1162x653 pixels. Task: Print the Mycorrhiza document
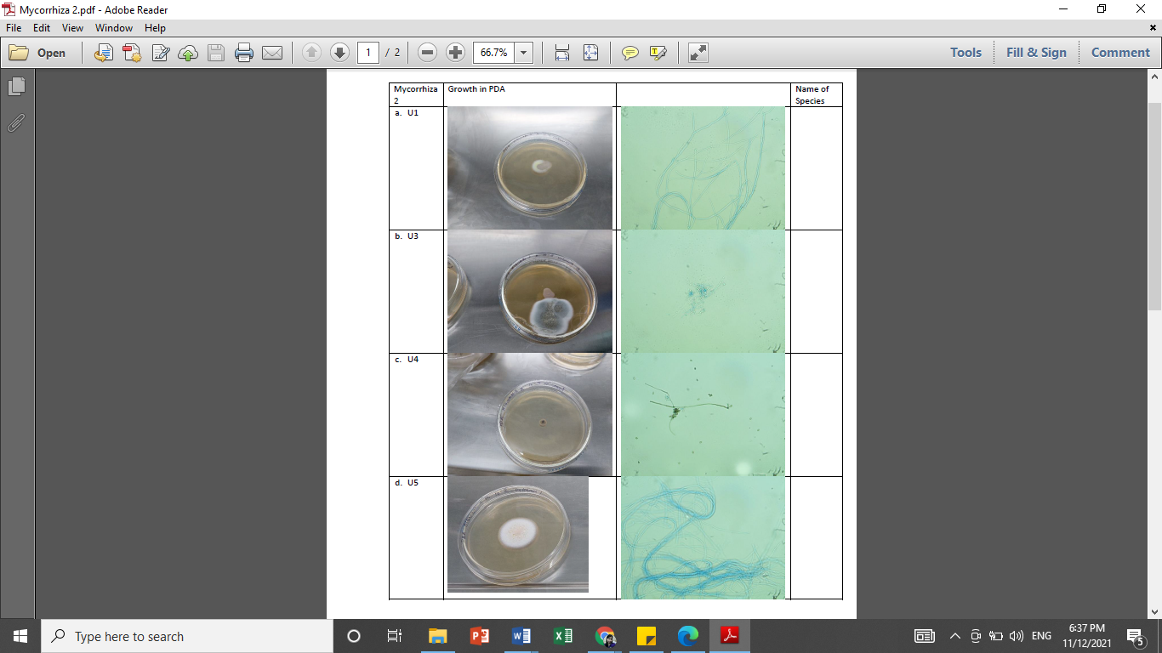(243, 52)
